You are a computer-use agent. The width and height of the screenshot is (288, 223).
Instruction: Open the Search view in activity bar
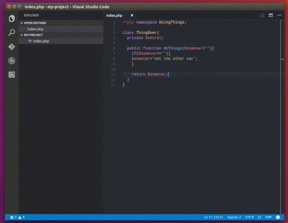pos(12,33)
